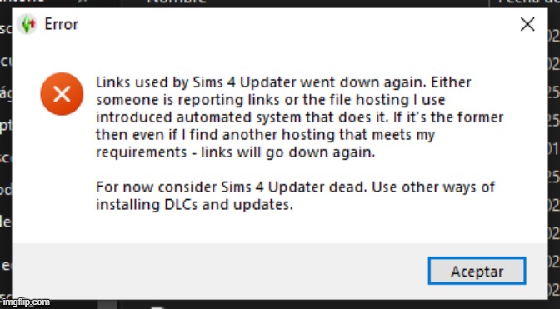The width and height of the screenshot is (560, 309).
Task: Click the 'introduced automated system' text line
Action: pyautogui.click(x=299, y=117)
